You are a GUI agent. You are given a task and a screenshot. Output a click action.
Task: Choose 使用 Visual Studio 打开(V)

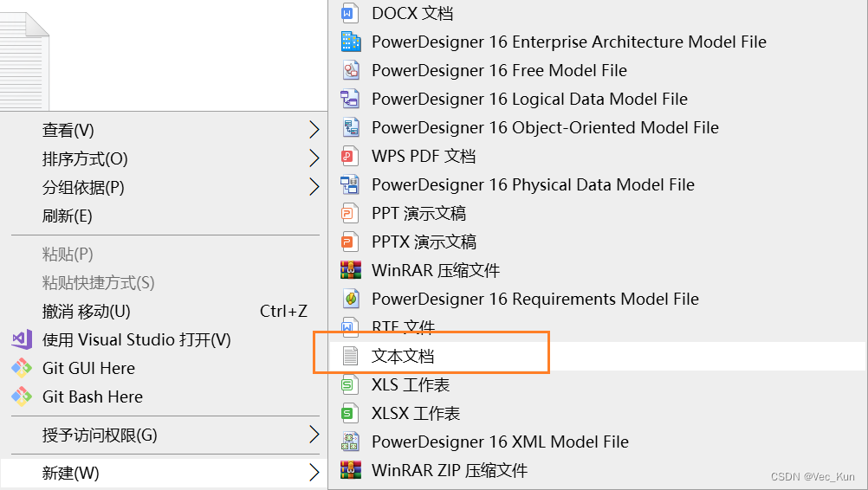tap(164, 339)
